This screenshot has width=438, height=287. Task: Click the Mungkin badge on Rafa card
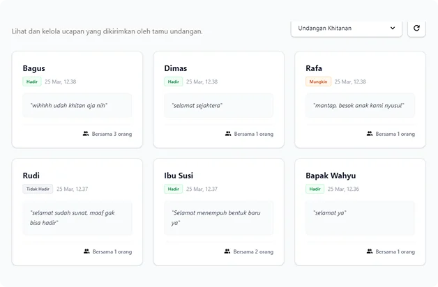click(x=318, y=82)
